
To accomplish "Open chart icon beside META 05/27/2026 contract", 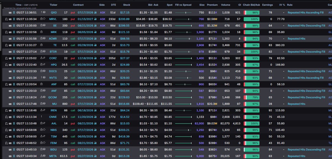I will coord(95,156).
